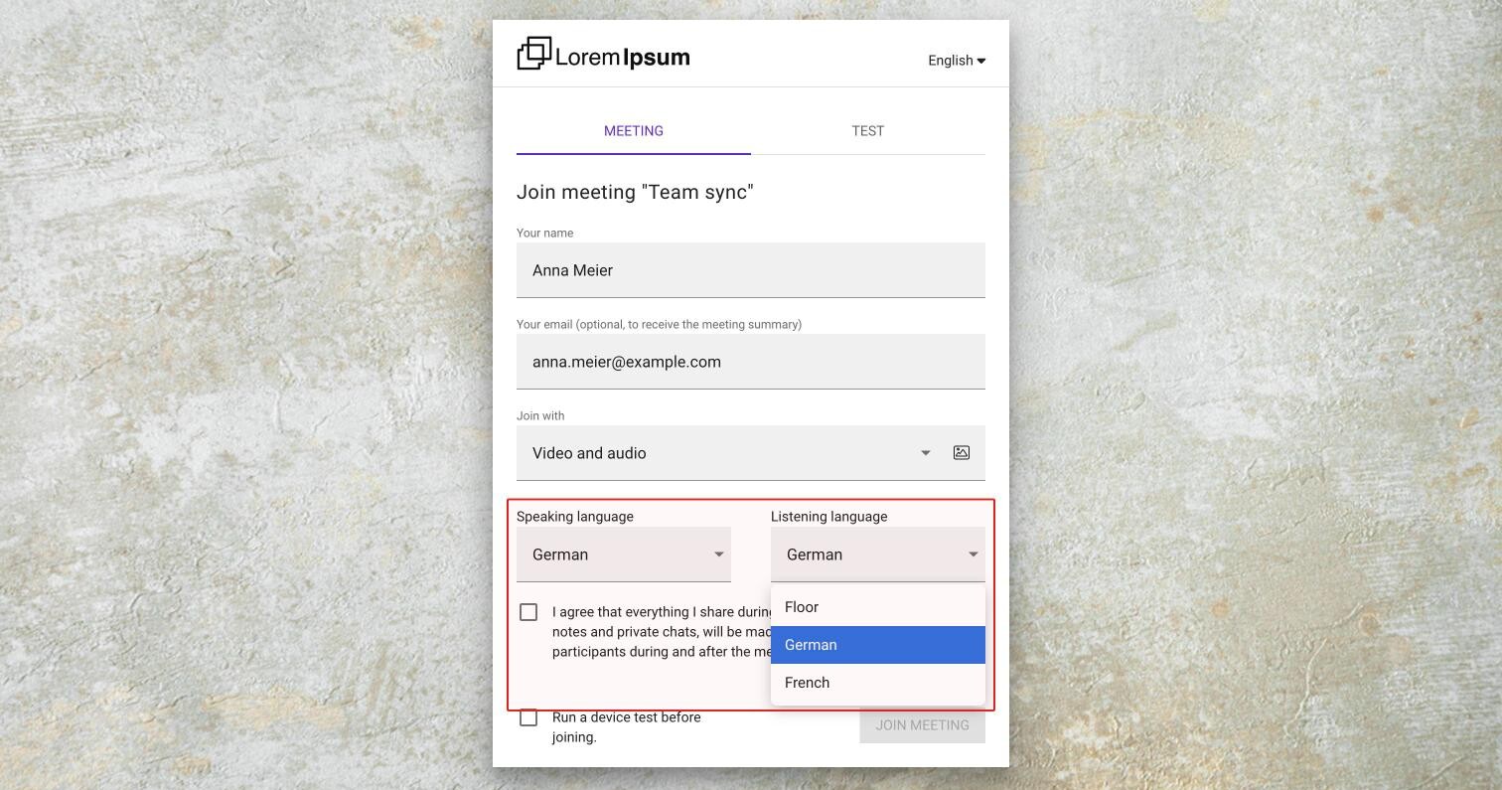The height and width of the screenshot is (790, 1502).
Task: Switch to the MEETING tab
Action: click(x=634, y=131)
